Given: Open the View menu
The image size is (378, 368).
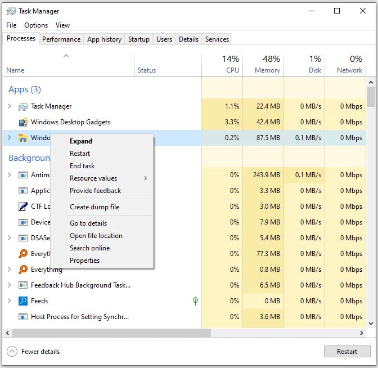Looking at the screenshot, I should click(x=62, y=25).
